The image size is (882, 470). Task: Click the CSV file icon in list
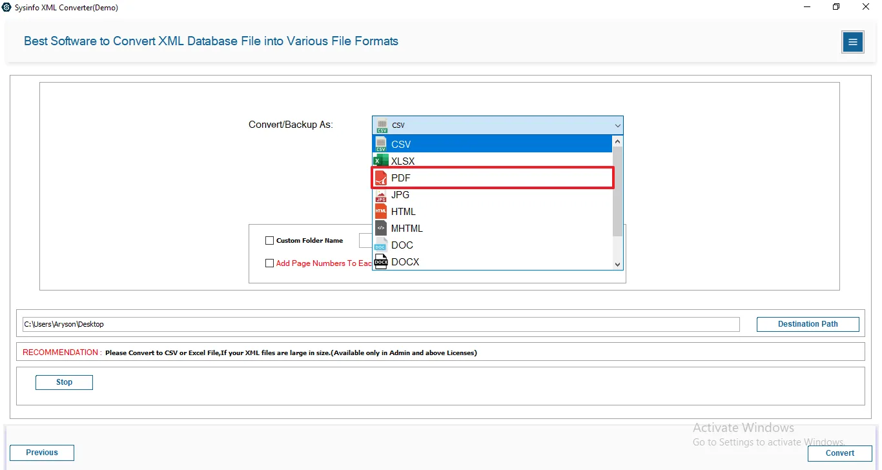[381, 144]
